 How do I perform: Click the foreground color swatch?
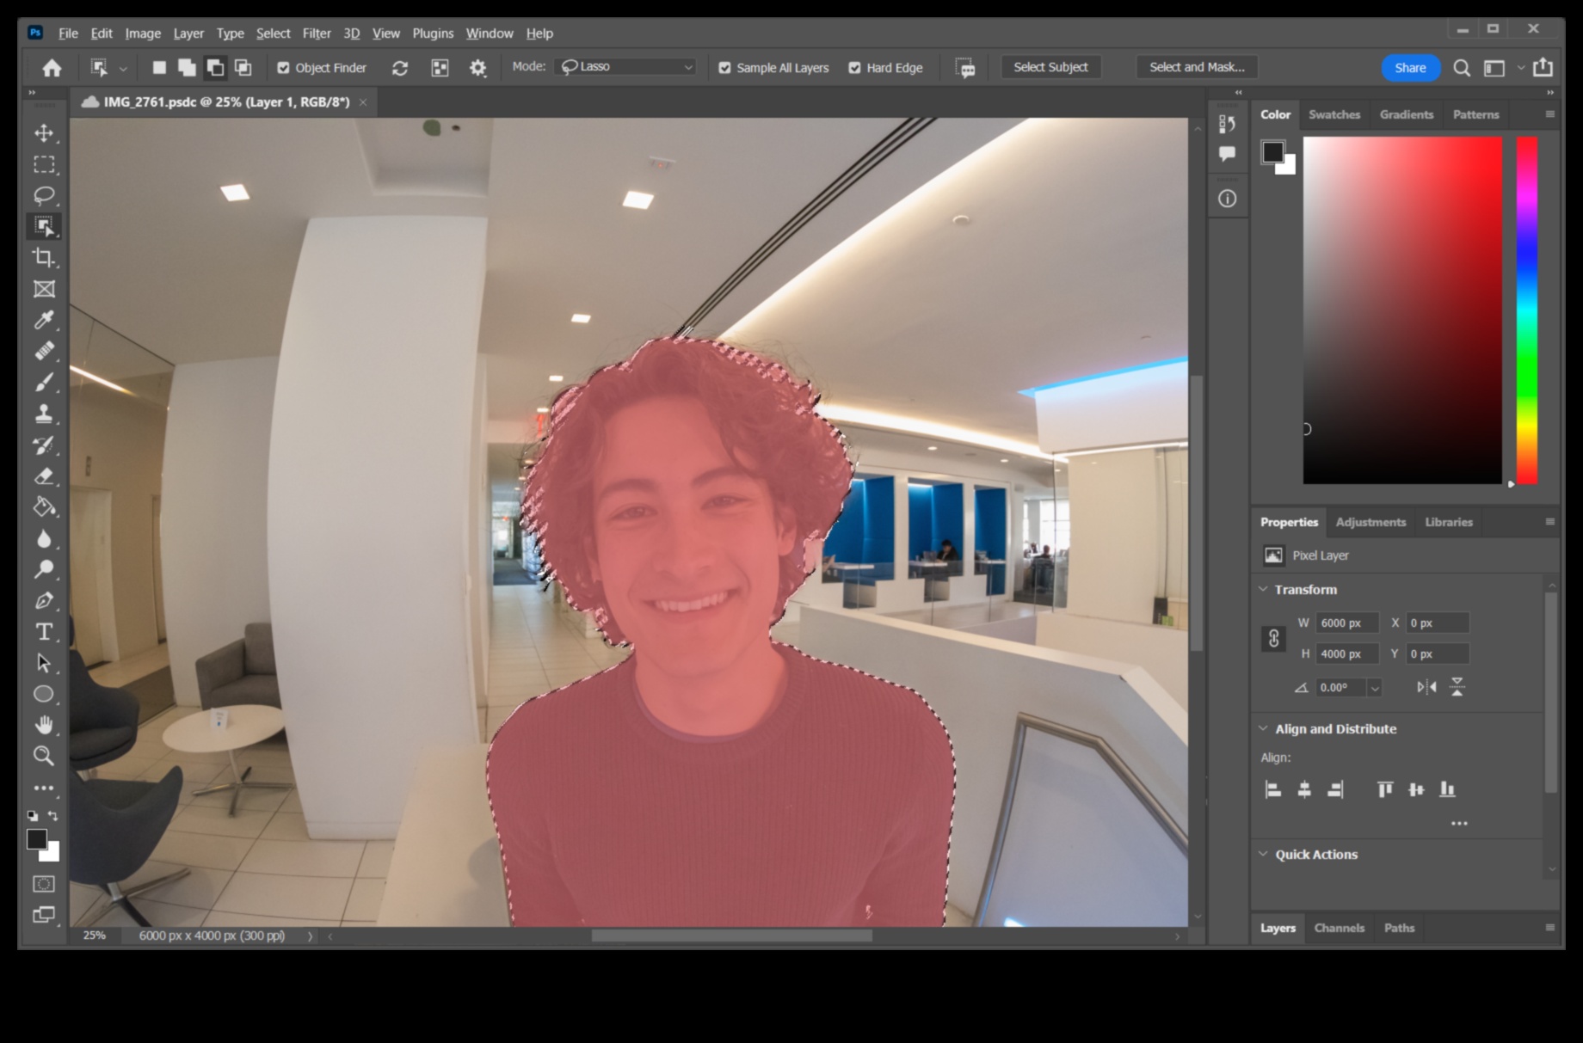(x=39, y=841)
